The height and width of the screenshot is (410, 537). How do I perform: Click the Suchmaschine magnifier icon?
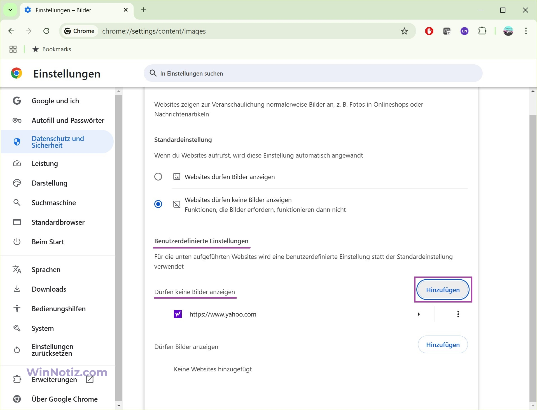click(17, 203)
